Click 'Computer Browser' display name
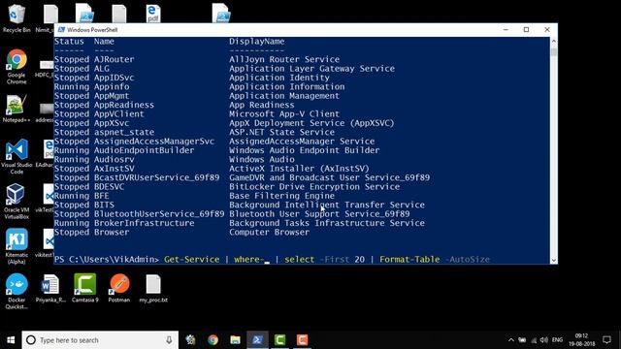621x349 pixels. point(270,233)
